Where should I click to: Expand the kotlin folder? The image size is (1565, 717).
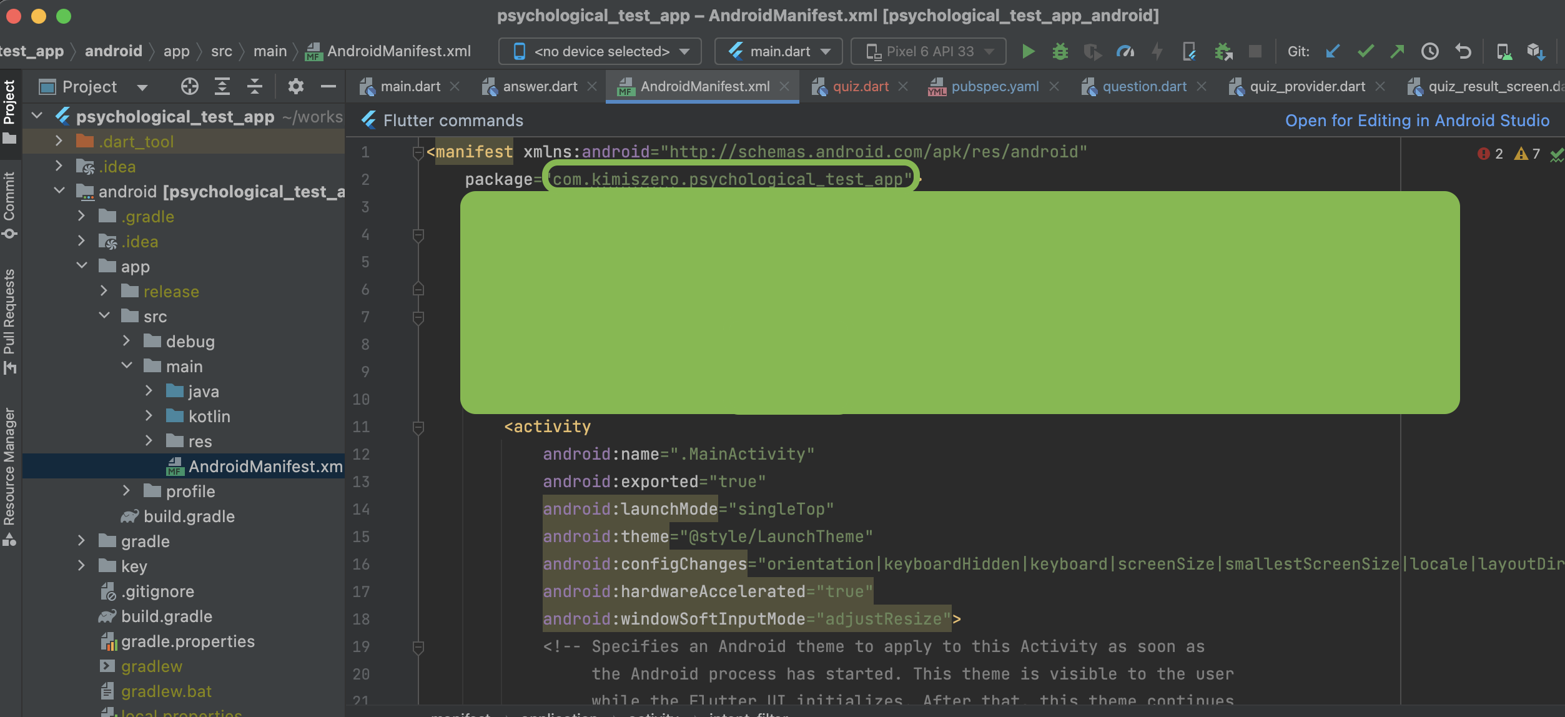pyautogui.click(x=149, y=416)
